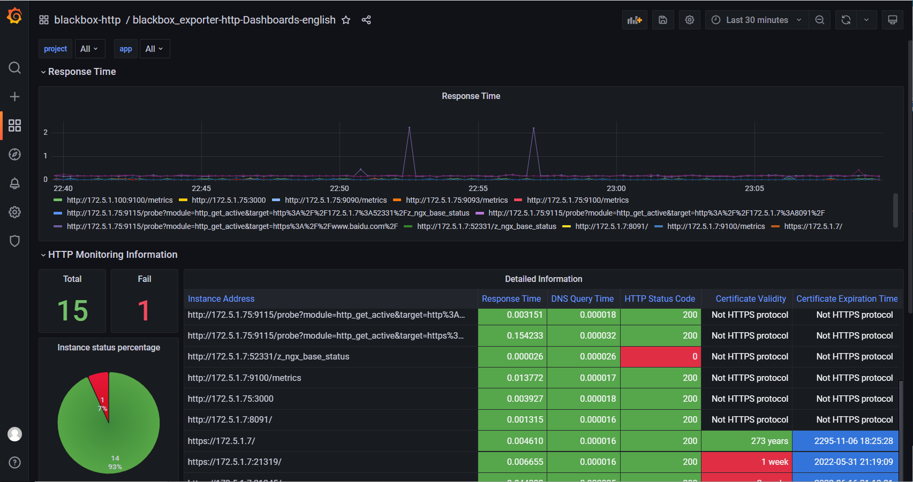Open Alerting bell in sidebar
913x482 pixels.
coord(14,183)
